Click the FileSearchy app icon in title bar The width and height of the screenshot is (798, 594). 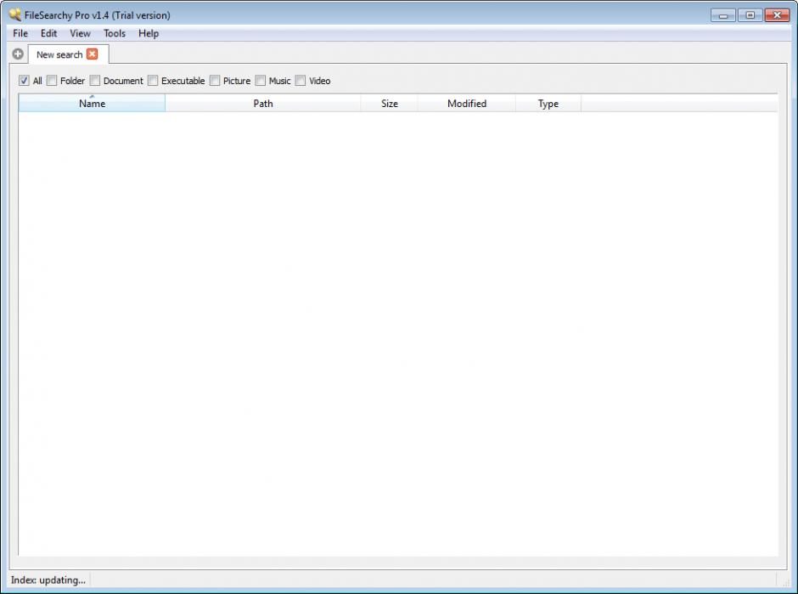[x=15, y=14]
